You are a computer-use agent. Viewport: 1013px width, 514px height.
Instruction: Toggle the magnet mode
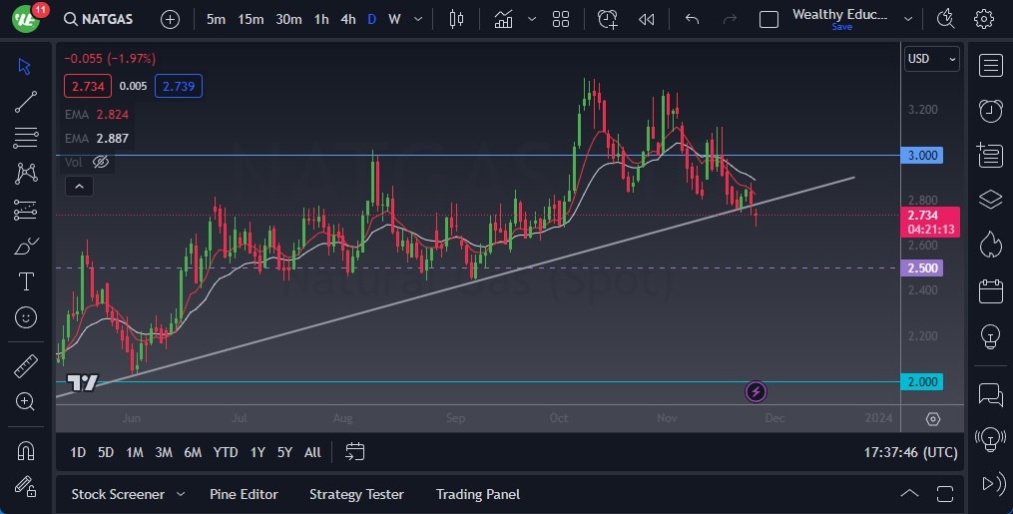[26, 450]
